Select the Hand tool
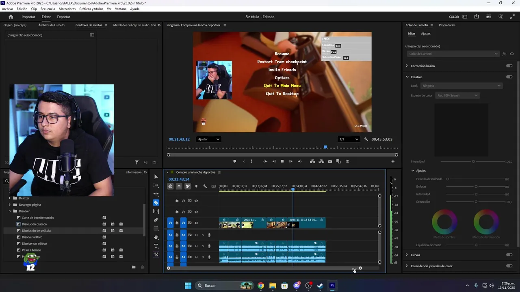Viewport: 520px width, 292px height. [156, 237]
